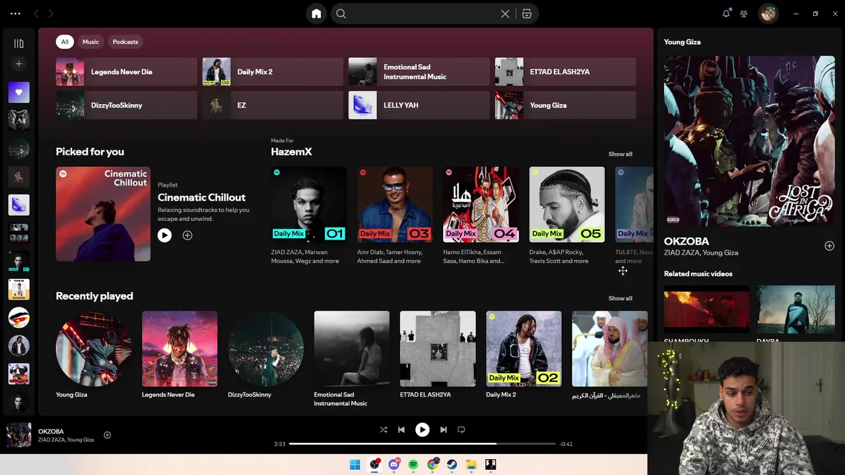Open the HazemX heading link

click(x=291, y=152)
